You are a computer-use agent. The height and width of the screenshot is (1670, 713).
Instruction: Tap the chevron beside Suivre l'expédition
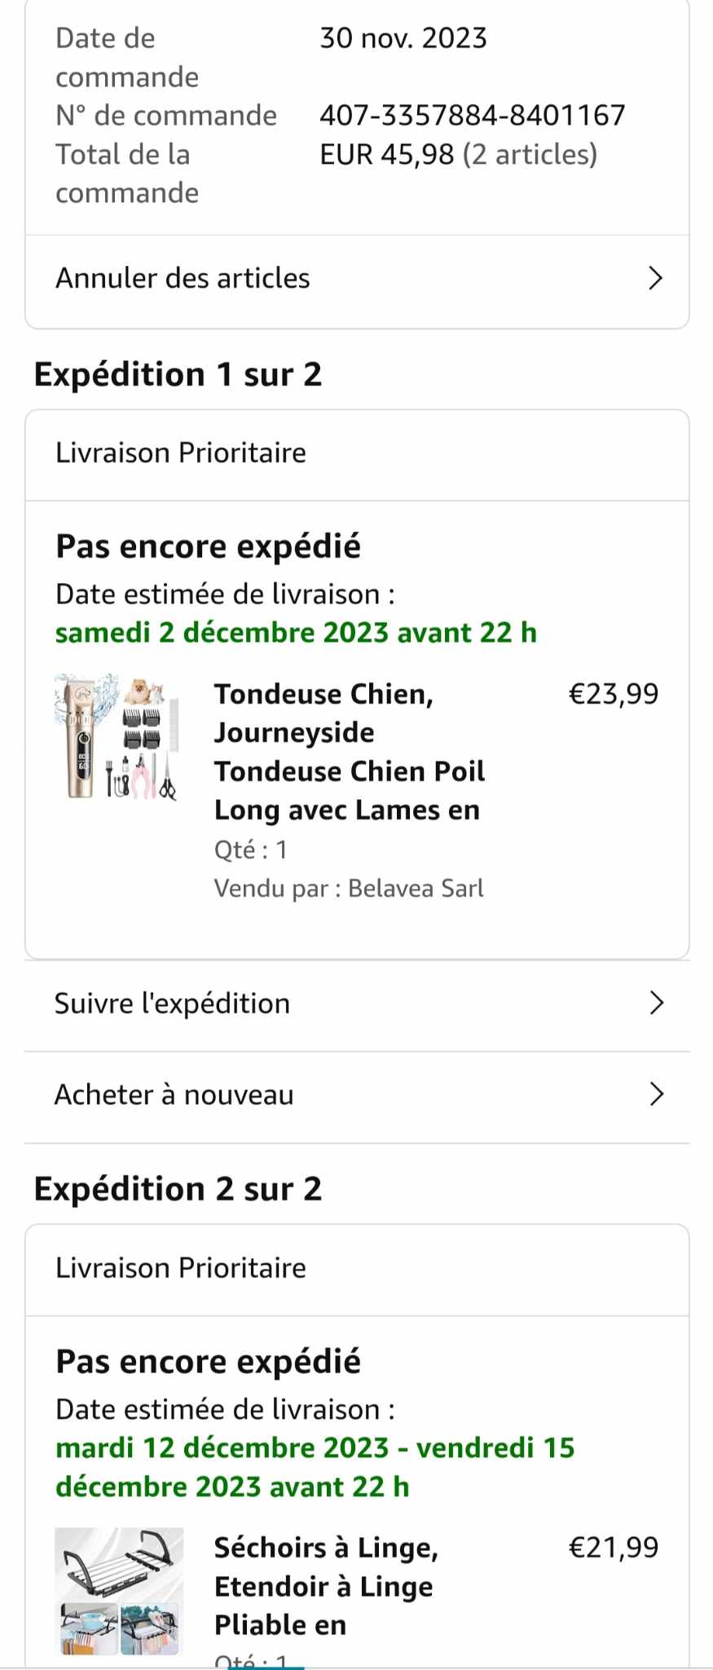[x=656, y=1003]
